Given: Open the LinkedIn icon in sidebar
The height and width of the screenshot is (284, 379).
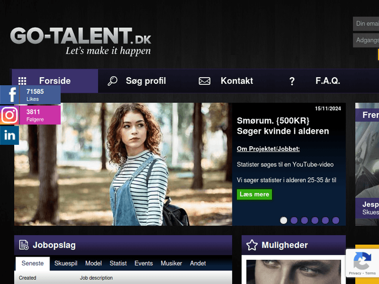Looking at the screenshot, I should click(x=10, y=135).
